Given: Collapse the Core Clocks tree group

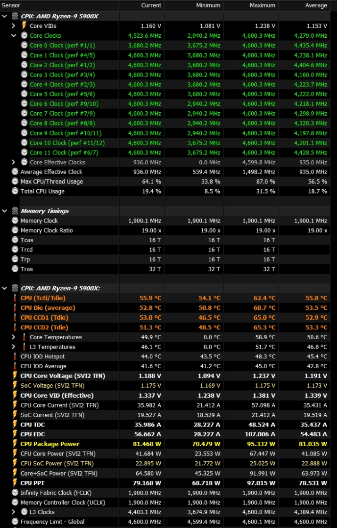Looking at the screenshot, I should click(14, 35).
